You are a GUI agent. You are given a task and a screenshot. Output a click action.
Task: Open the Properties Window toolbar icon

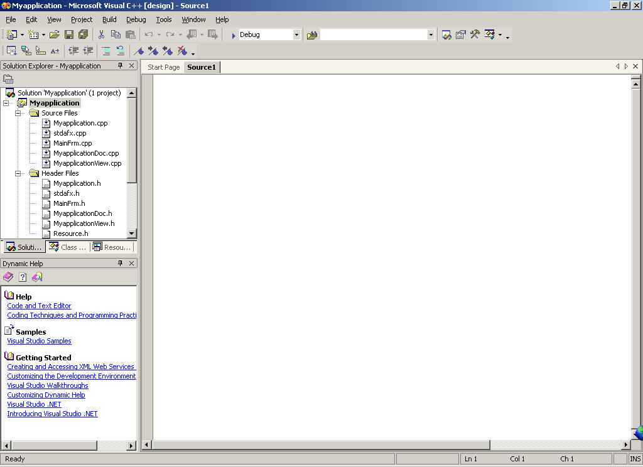460,35
